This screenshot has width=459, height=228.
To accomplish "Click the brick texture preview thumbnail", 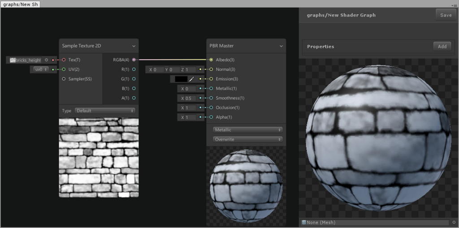I will click(x=99, y=158).
